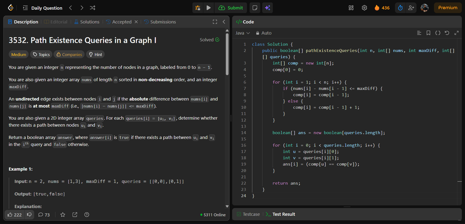This screenshot has width=465, height=224.
Task: Open the Daily Question problem list
Action: [x=43, y=8]
